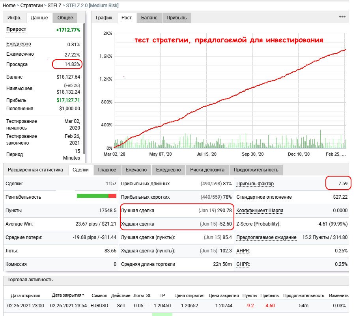Open the Риски депозита tab
The height and width of the screenshot is (316, 355).
click(207, 170)
